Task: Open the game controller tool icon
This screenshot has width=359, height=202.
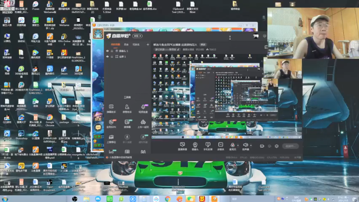Action: 143,151
